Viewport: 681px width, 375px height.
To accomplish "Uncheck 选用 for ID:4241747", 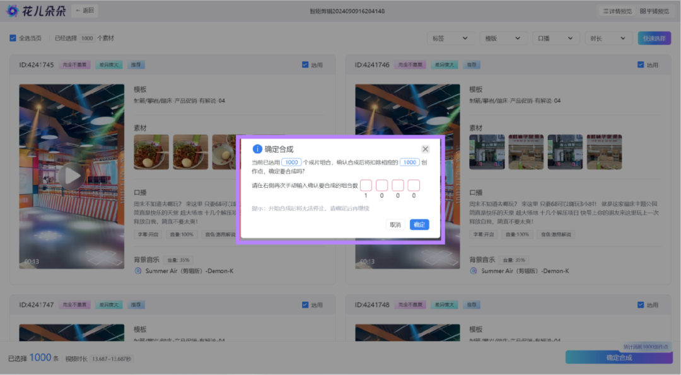I will point(305,304).
